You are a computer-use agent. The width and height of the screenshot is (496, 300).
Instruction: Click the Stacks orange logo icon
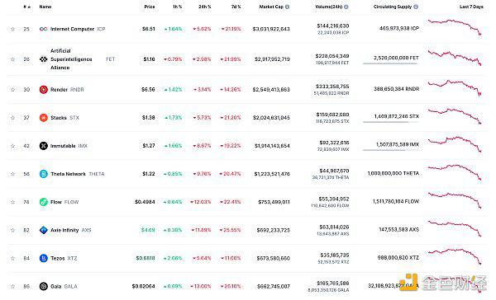pos(43,118)
